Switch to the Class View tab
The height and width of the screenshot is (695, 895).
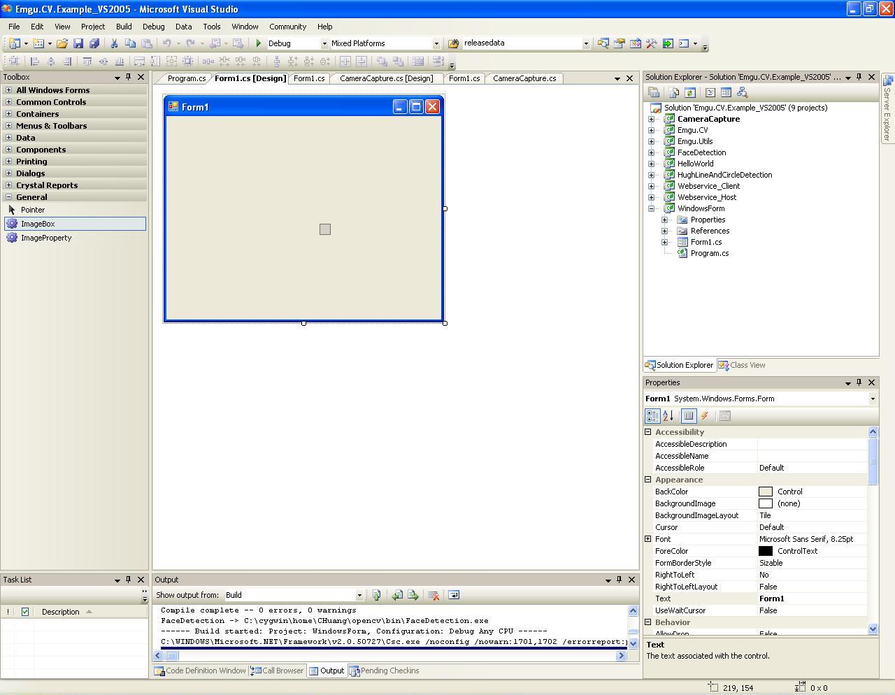click(742, 365)
